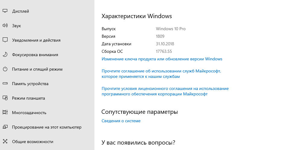Open Уведомления и действия settings
305x150 pixels.
point(36,40)
